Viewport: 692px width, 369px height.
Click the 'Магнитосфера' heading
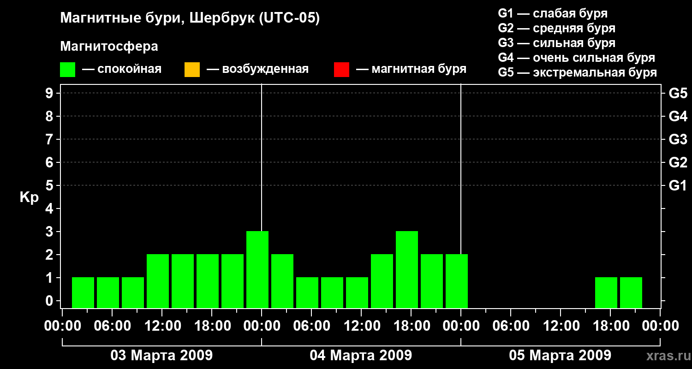coord(109,47)
